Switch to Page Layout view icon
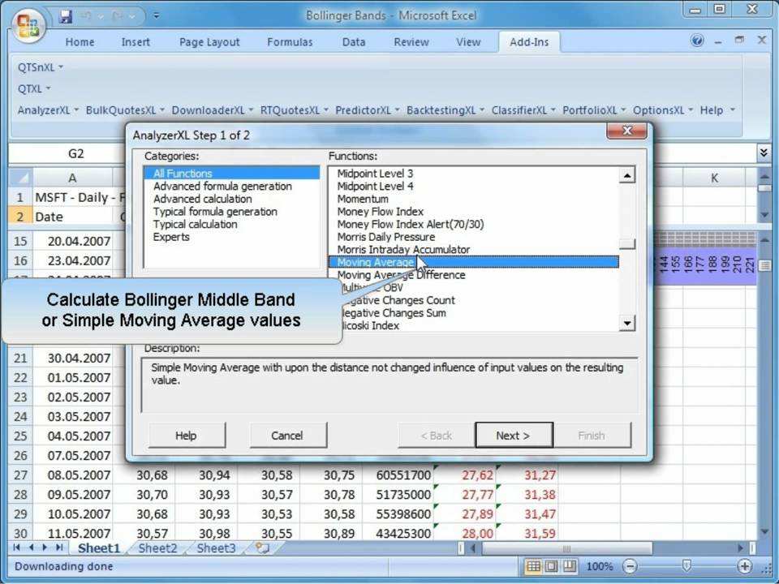 coord(551,566)
